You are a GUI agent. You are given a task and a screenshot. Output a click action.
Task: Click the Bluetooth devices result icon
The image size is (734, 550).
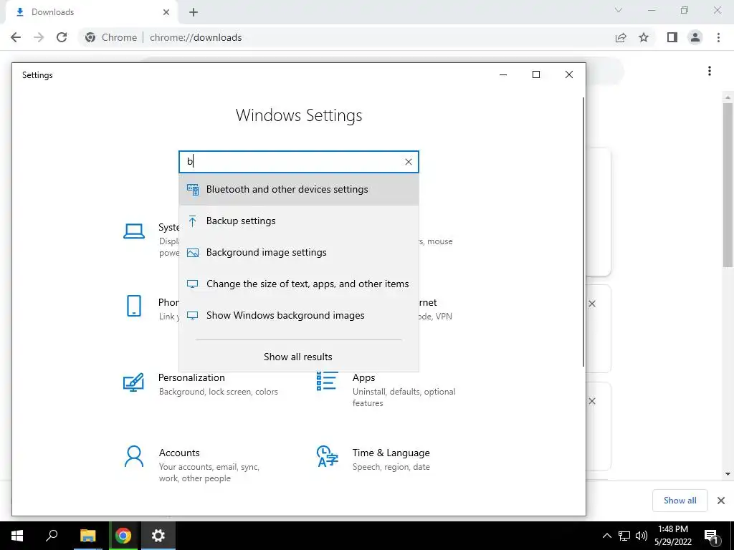(x=193, y=189)
